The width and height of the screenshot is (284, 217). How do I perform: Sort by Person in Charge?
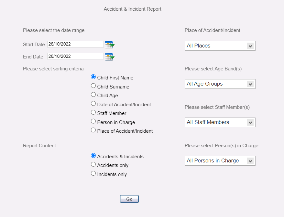coord(93,121)
